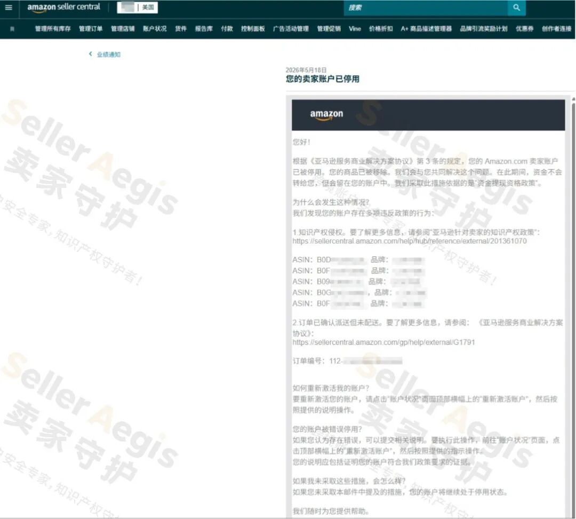Open 优惠券 menu item

[525, 29]
